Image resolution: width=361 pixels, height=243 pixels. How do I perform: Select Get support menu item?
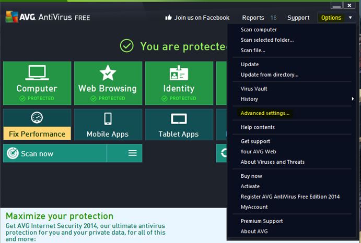click(255, 141)
